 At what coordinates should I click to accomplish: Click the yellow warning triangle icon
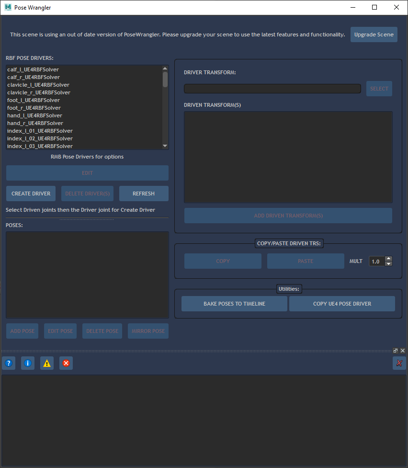[x=46, y=363]
